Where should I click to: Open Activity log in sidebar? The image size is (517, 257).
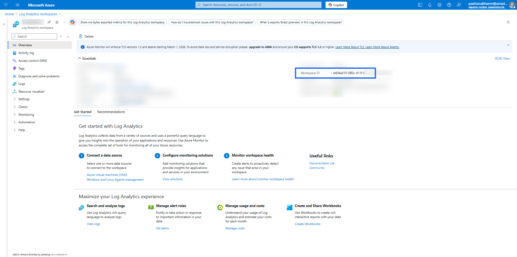[26, 53]
